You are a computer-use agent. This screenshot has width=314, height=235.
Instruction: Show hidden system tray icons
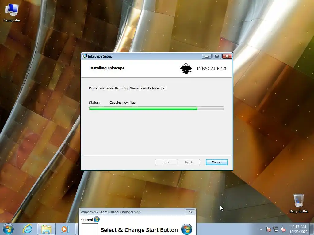click(261, 229)
